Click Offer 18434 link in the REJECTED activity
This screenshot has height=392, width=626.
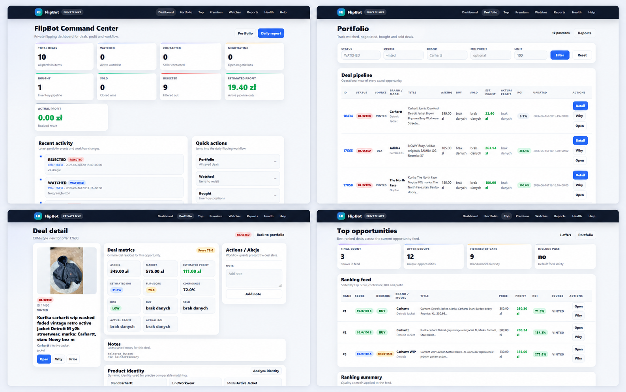(56, 165)
